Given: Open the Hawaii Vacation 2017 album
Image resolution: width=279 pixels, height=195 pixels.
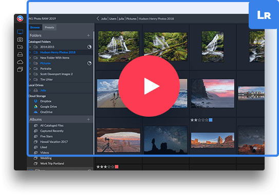Looking at the screenshot, I should [x=54, y=142].
